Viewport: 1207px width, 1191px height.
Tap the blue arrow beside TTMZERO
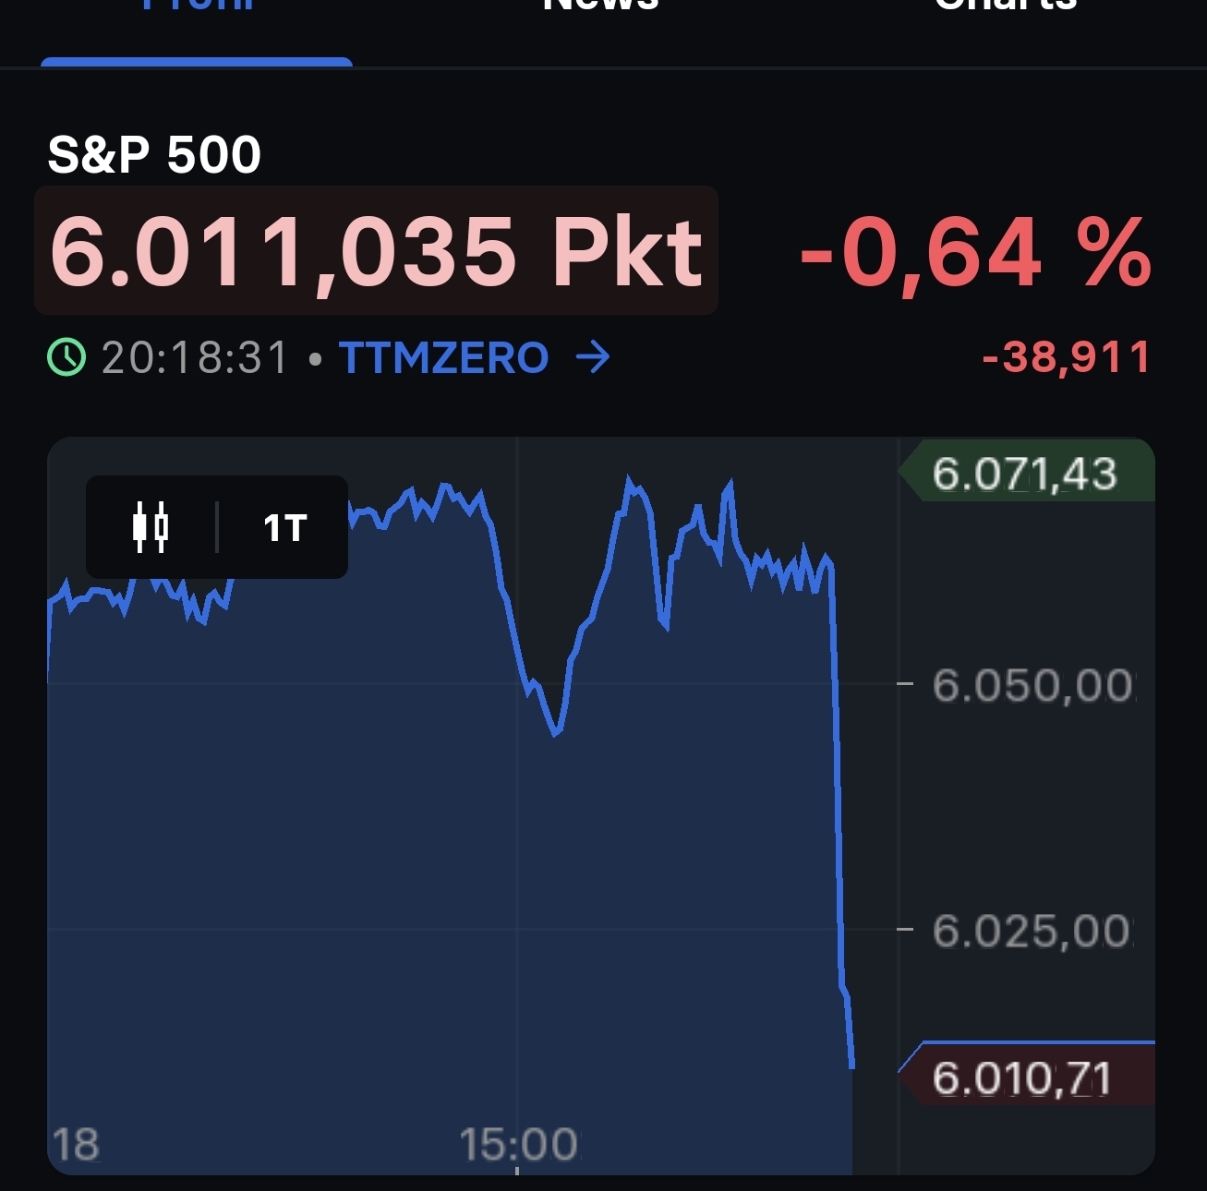coord(593,357)
